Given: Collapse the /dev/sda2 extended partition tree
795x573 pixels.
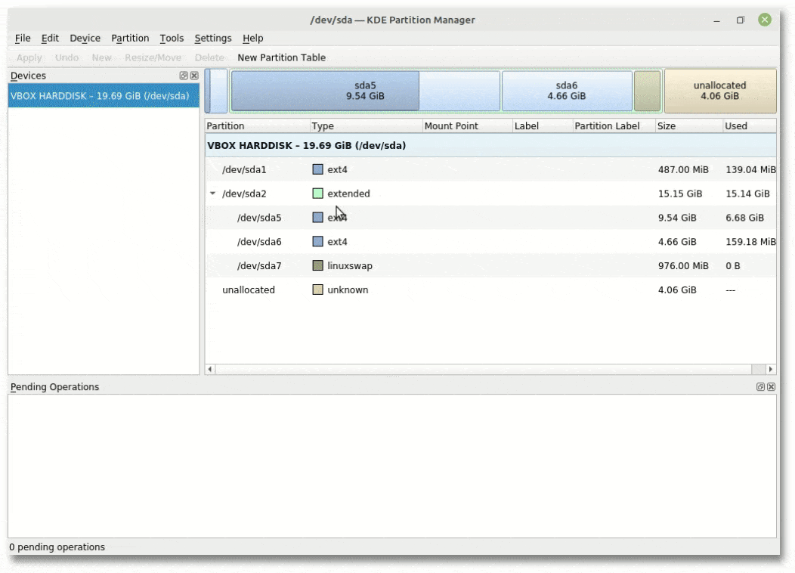Looking at the screenshot, I should [x=213, y=194].
